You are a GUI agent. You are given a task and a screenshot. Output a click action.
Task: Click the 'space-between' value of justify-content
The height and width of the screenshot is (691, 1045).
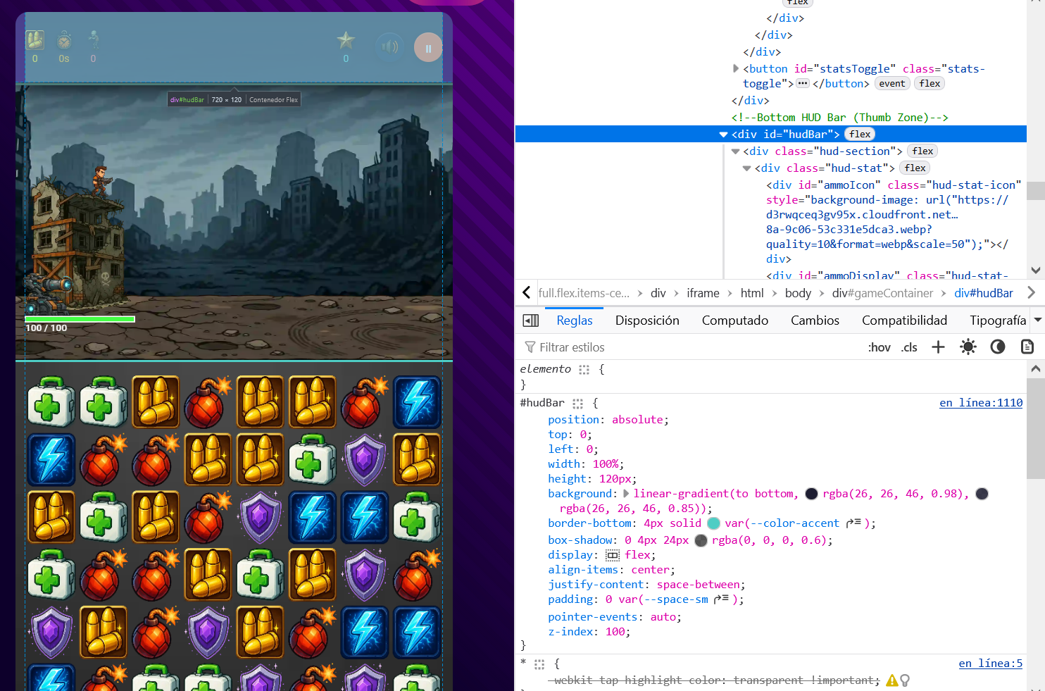click(698, 585)
